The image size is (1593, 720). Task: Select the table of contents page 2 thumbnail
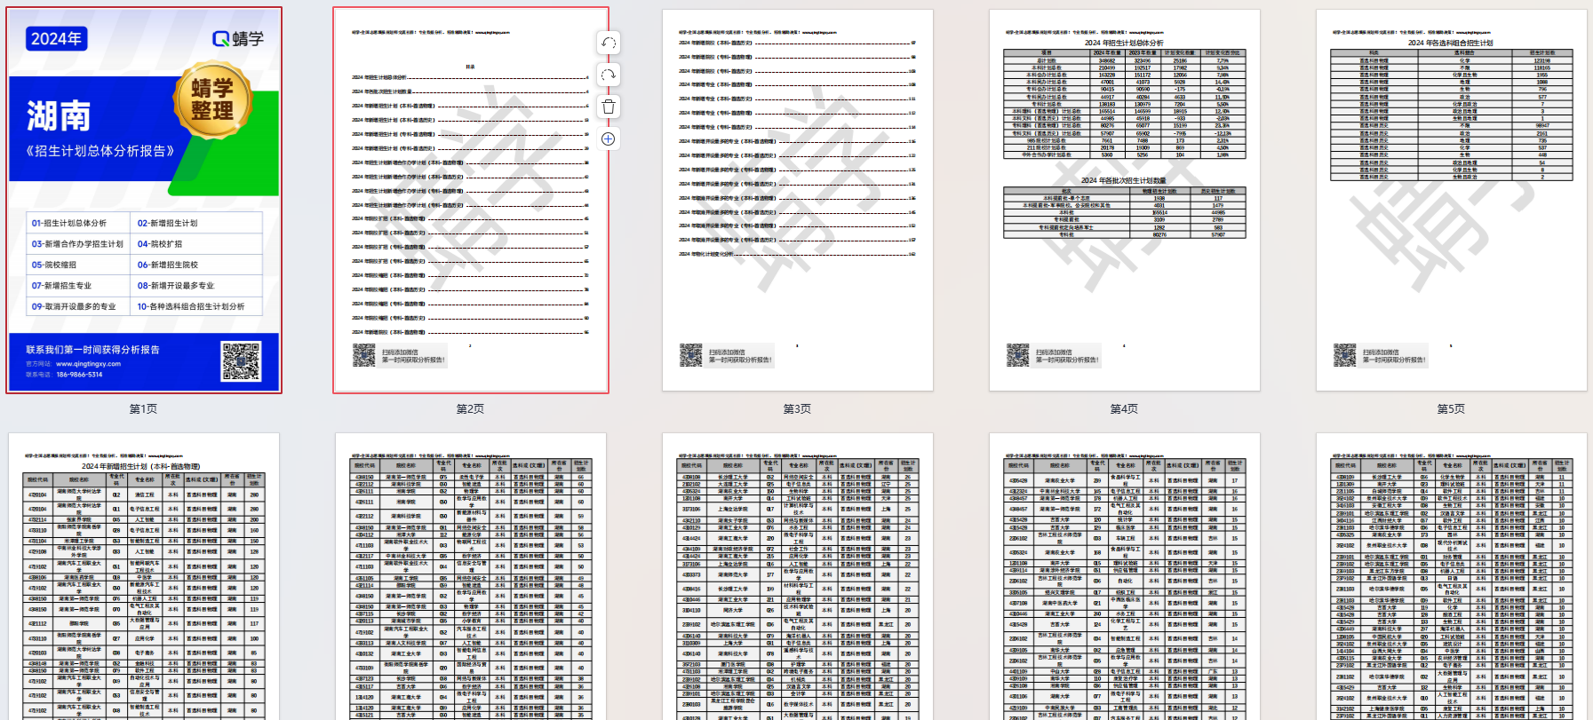coord(470,201)
